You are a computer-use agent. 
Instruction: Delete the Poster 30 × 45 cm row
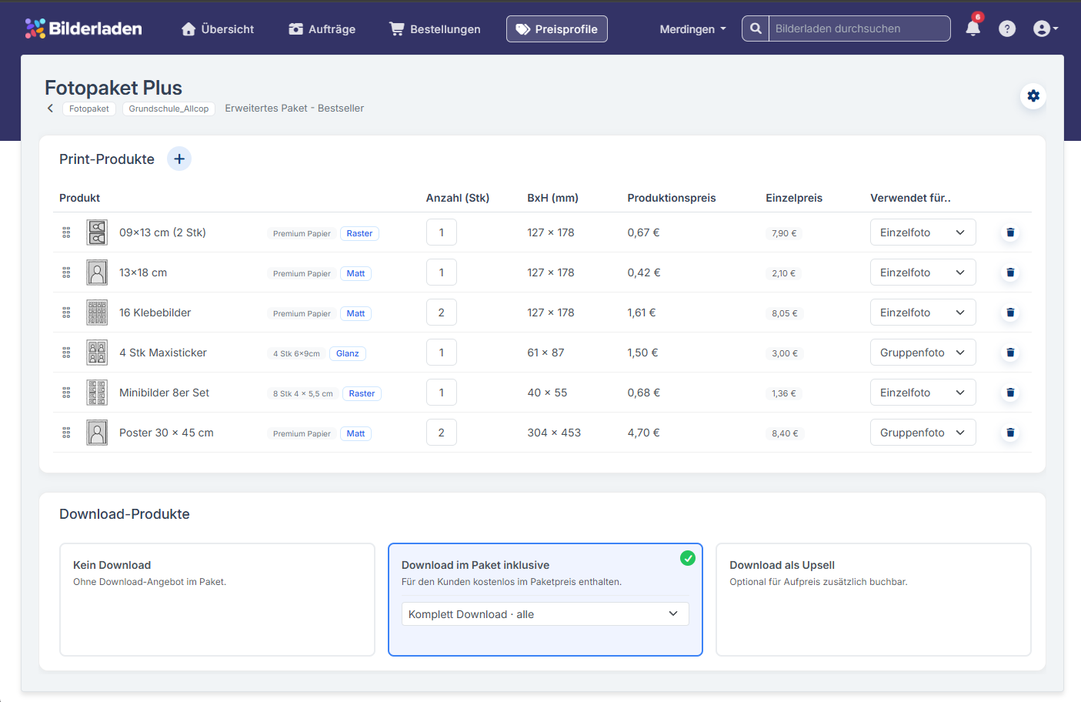coord(1010,433)
